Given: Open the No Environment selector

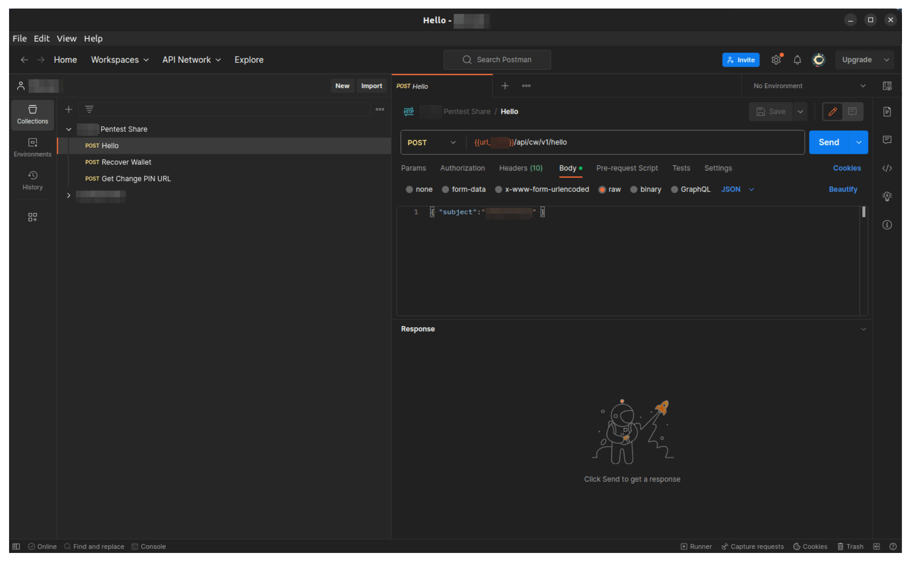Looking at the screenshot, I should click(x=809, y=86).
